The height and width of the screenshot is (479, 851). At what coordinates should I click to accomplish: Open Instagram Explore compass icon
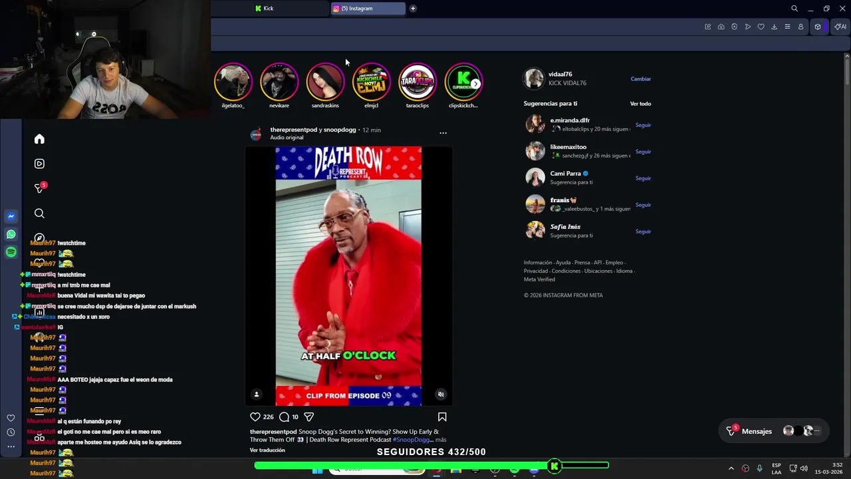[39, 238]
